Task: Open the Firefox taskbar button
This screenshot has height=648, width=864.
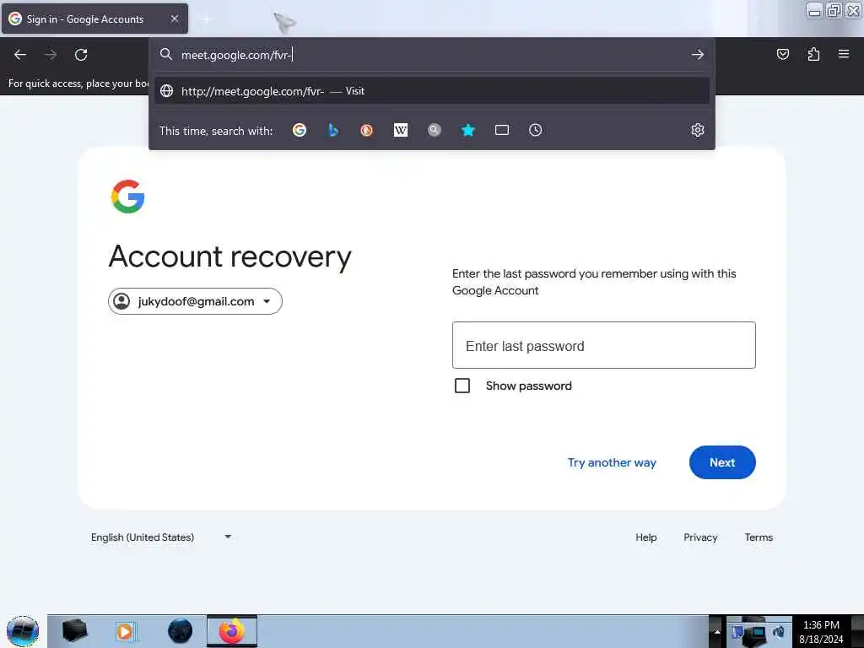Action: pos(232,631)
